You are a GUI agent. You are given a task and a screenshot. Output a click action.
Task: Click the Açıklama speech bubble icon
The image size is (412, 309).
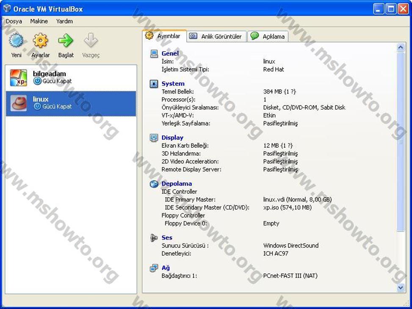pos(254,36)
